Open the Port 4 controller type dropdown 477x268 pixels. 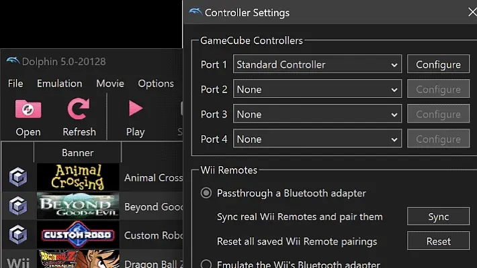(x=317, y=139)
